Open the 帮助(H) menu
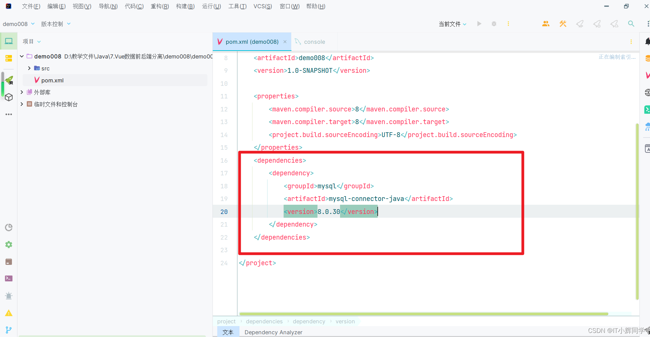Image resolution: width=650 pixels, height=337 pixels. (x=316, y=6)
